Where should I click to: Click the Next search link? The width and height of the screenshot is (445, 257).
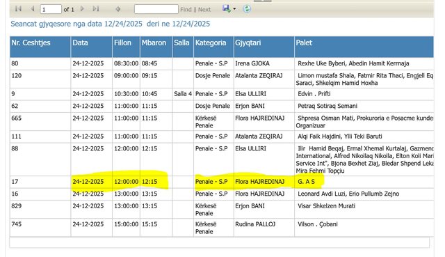[x=204, y=9]
